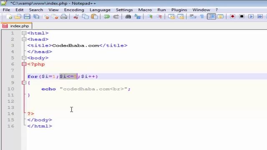The image size is (267, 150).
Task: Open user-defined language toolbar icon
Action: point(220,17)
